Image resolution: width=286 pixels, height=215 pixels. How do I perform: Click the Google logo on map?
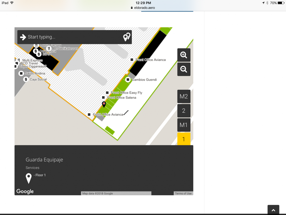tap(25, 191)
